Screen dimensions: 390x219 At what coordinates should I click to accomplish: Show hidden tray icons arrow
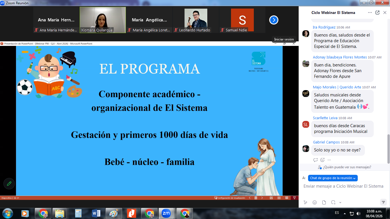click(x=345, y=213)
